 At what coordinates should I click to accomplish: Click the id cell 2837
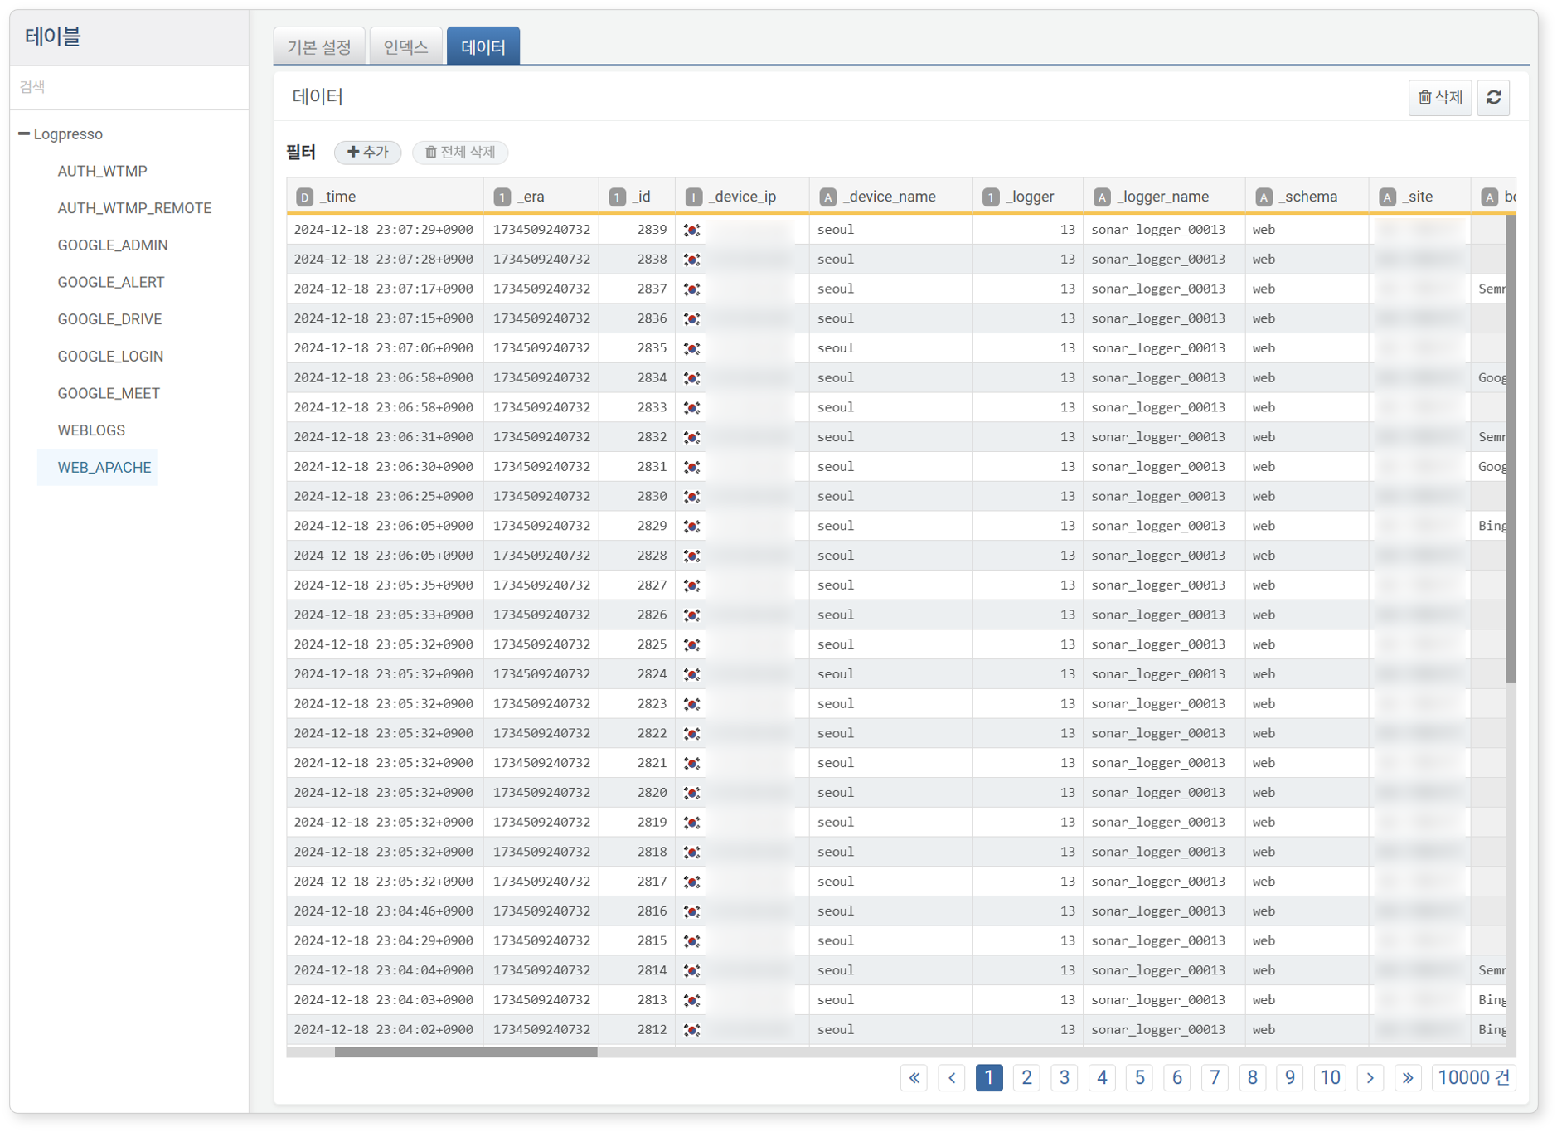(637, 289)
